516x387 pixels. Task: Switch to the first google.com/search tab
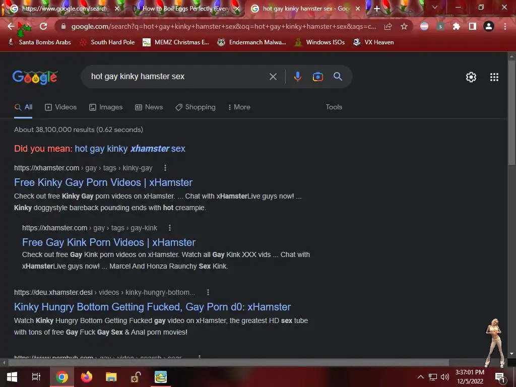coord(65,9)
